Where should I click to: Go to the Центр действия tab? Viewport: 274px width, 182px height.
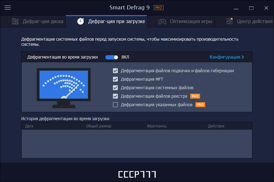[244, 21]
